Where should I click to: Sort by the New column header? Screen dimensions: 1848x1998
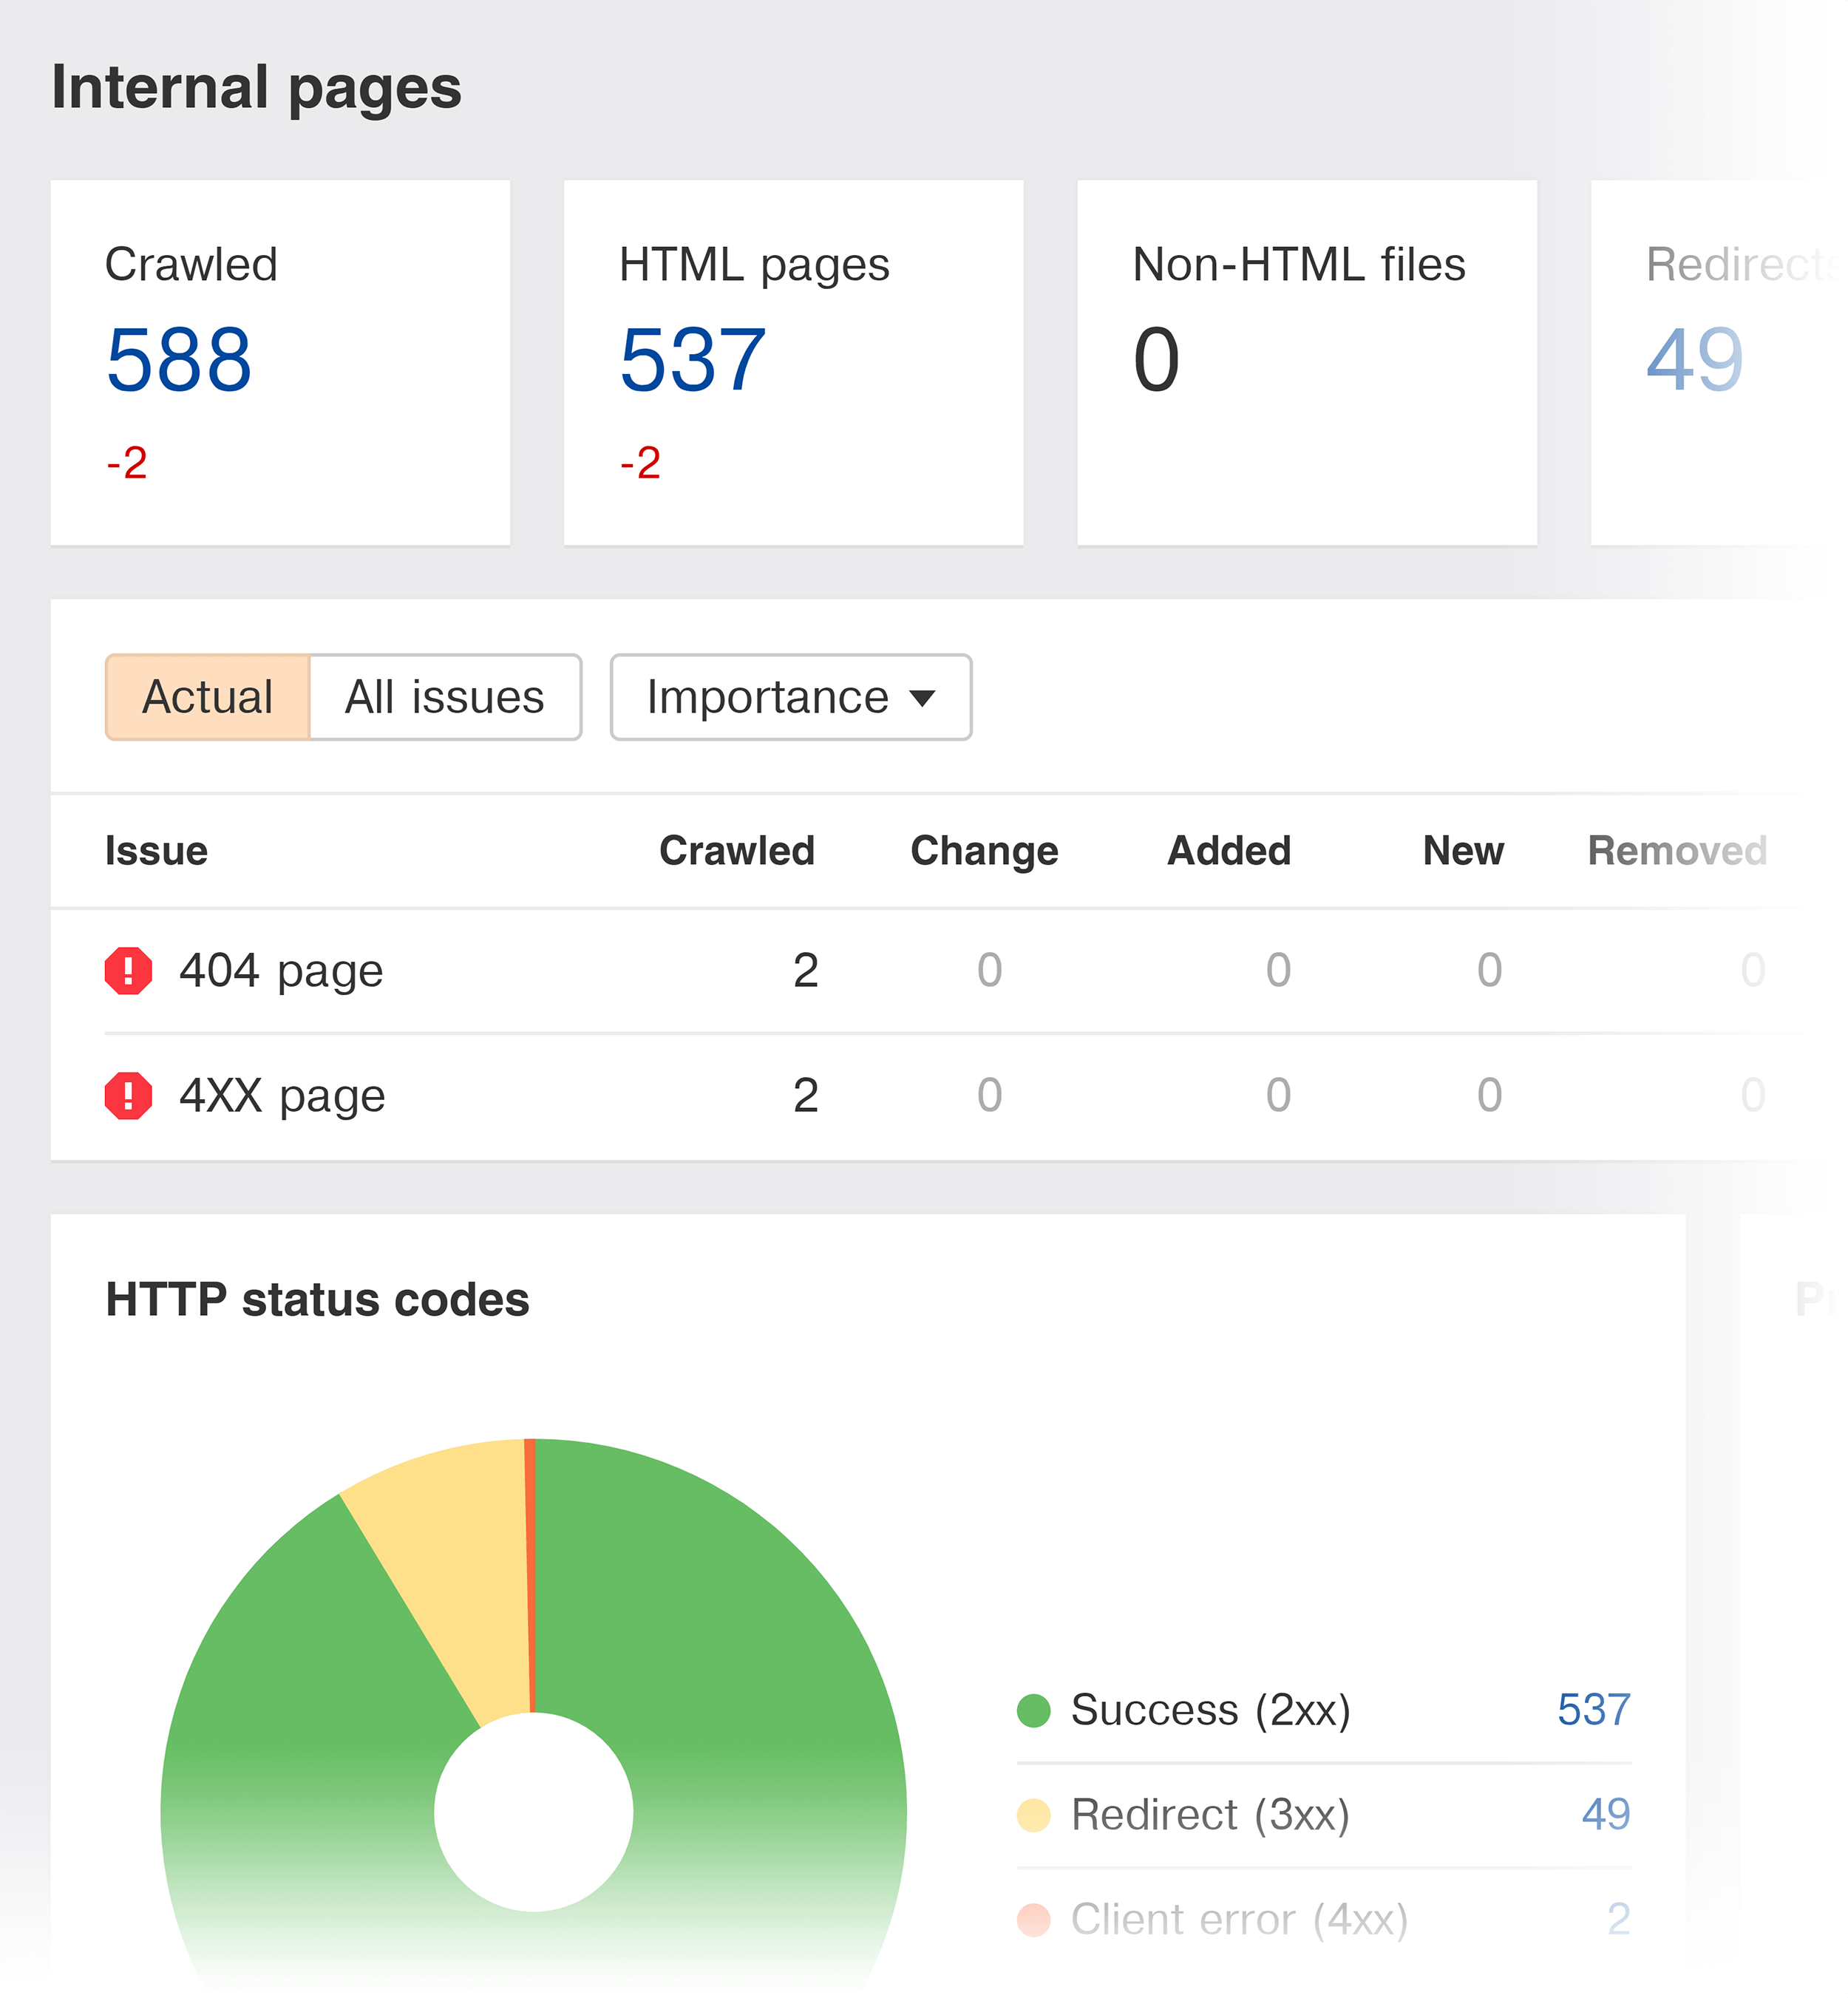pos(1463,851)
